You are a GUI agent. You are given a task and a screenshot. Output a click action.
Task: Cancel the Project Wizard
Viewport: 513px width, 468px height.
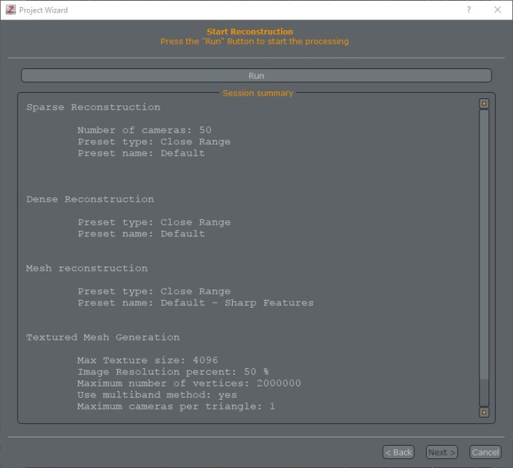[485, 452]
